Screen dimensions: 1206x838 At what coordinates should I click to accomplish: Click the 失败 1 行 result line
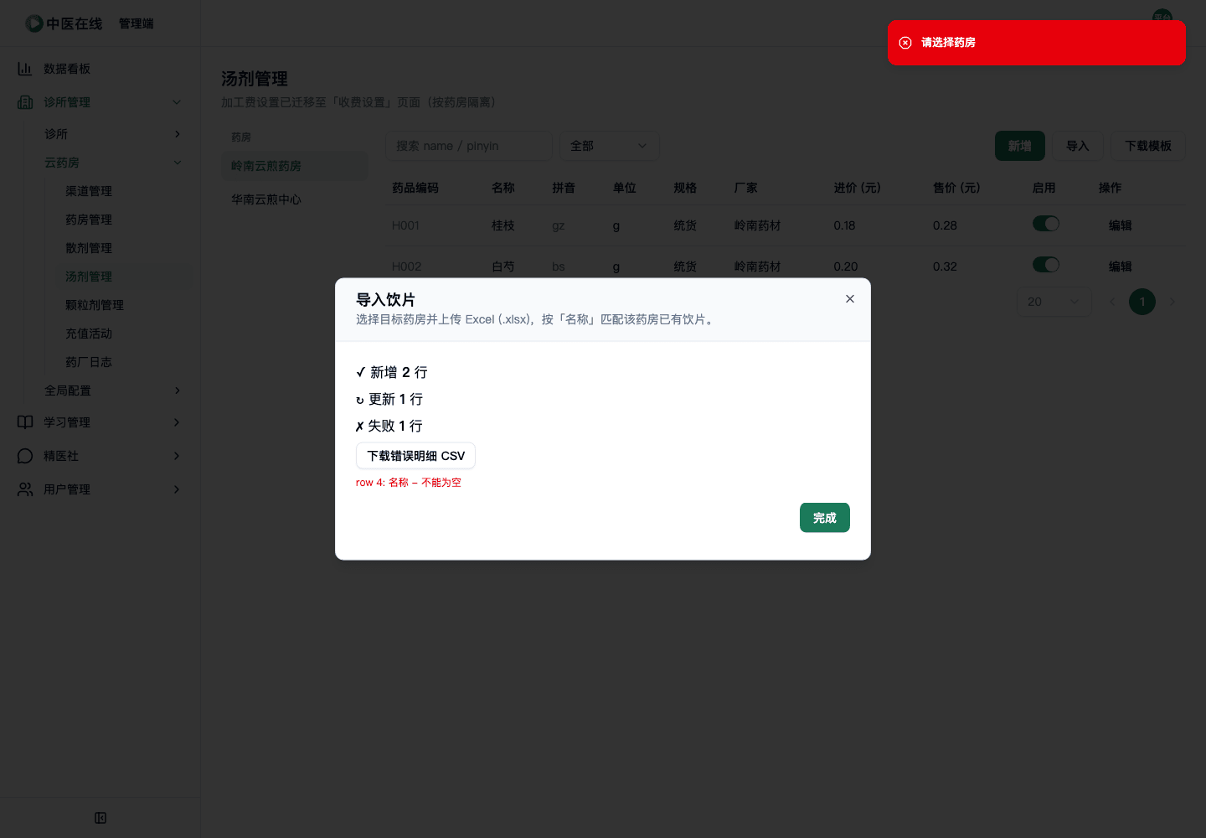389,426
